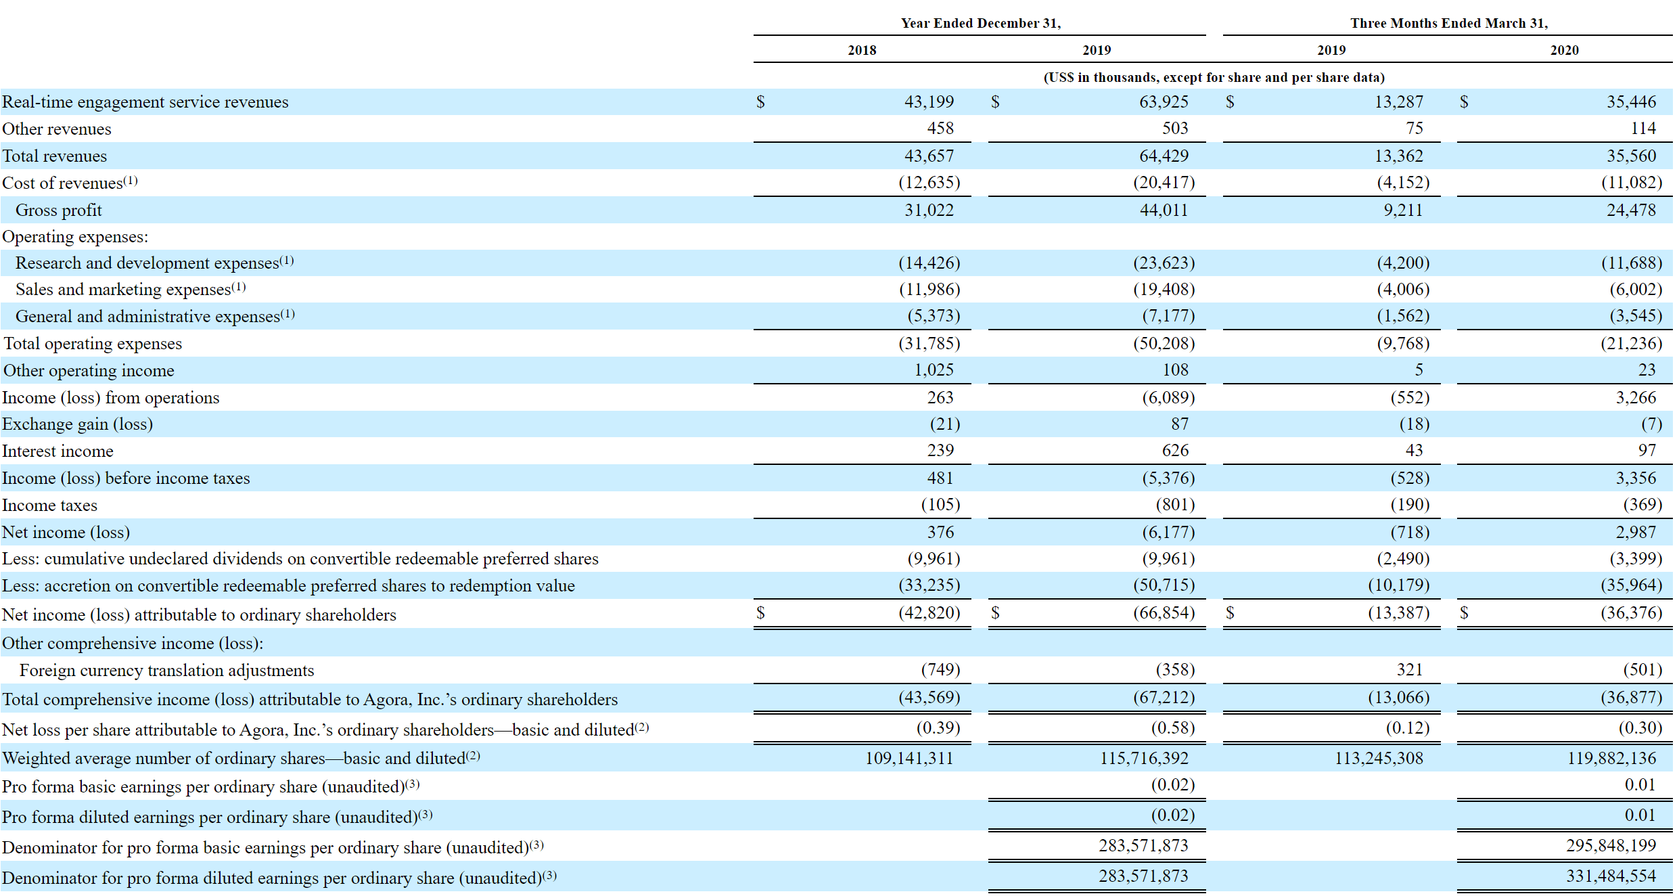Image resolution: width=1679 pixels, height=896 pixels.
Task: Click the Other comprehensive income (loss) heading
Action: 133,644
